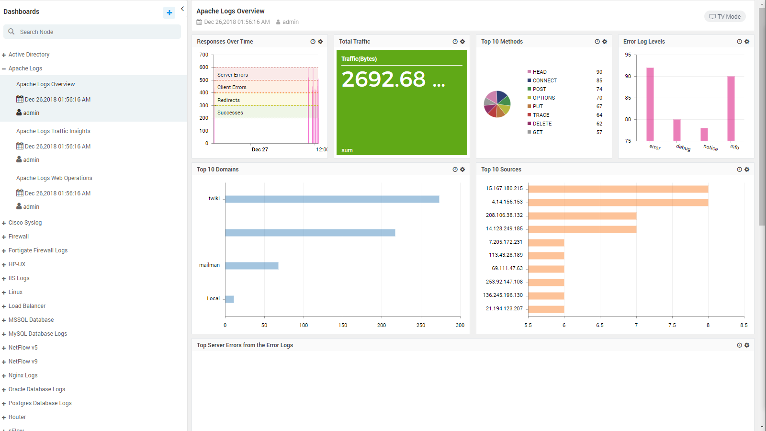766x431 pixels.
Task: Open the Apache Logs Web Operations dashboard
Action: (x=54, y=178)
